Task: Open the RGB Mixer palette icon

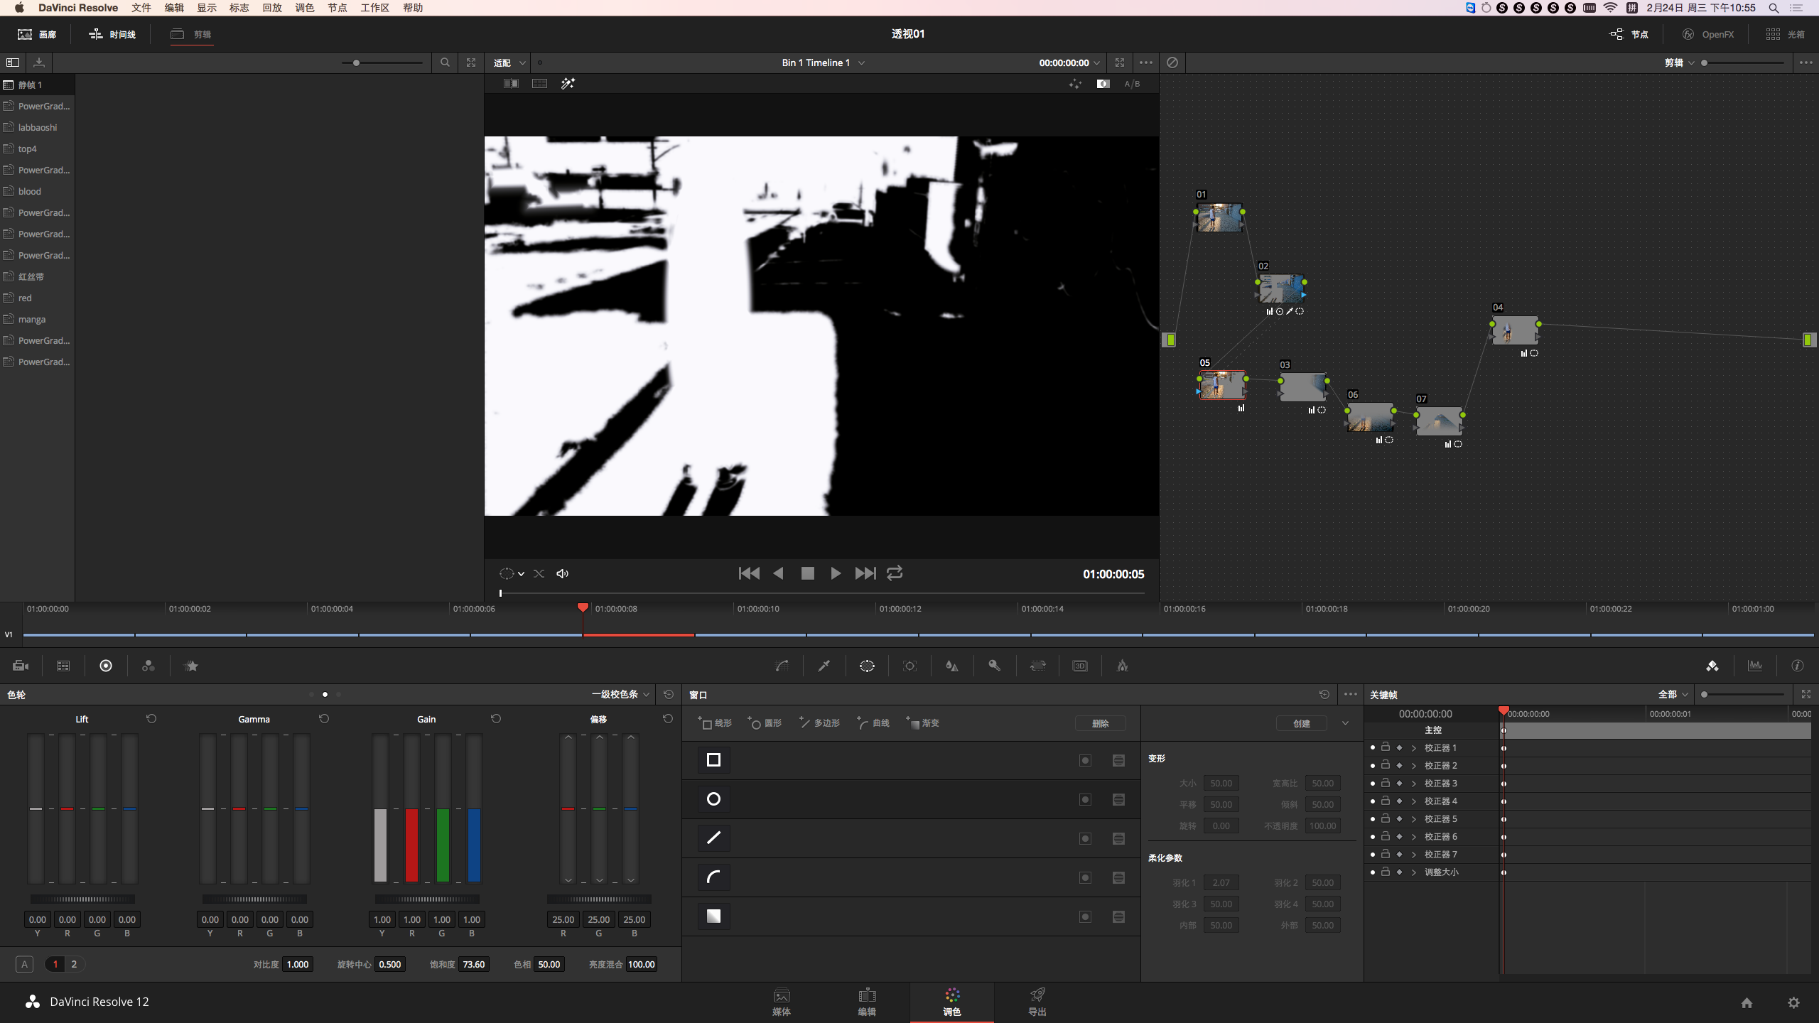Action: tap(149, 666)
